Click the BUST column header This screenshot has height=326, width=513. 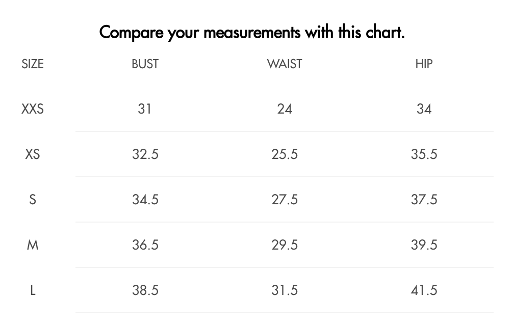[x=145, y=64]
